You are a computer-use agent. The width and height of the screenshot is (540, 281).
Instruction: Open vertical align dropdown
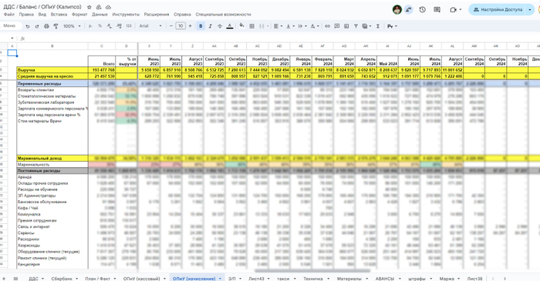click(x=290, y=26)
